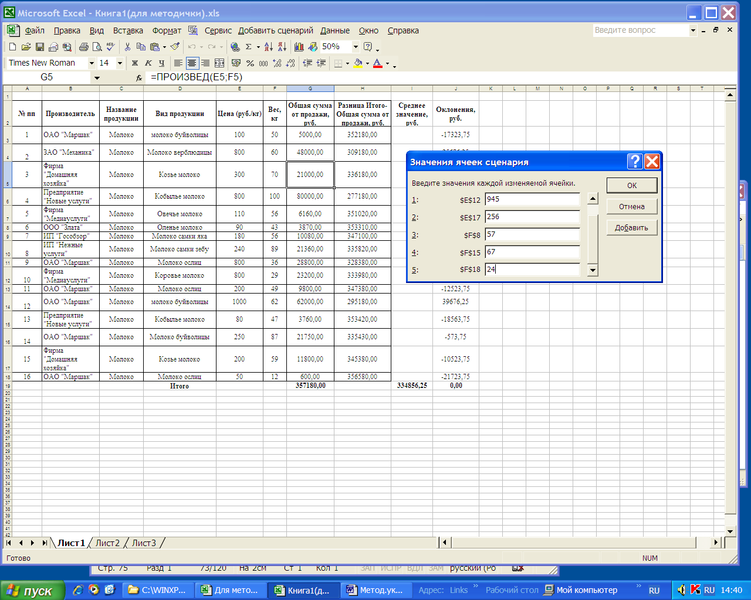This screenshot has height=600, width=751.
Task: Save the workbook with the floppy icon
Action: click(x=40, y=47)
